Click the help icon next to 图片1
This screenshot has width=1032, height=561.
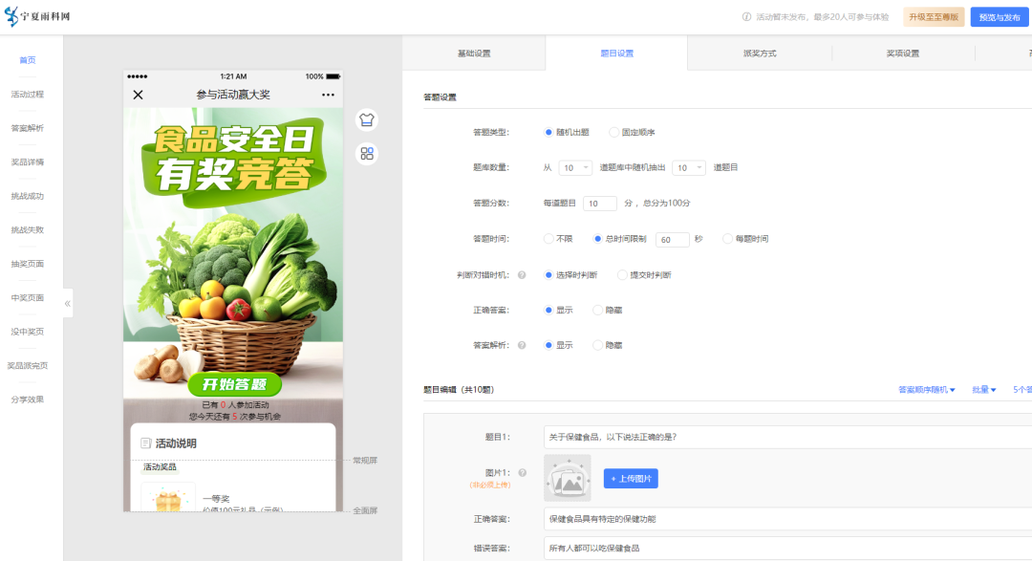click(522, 473)
